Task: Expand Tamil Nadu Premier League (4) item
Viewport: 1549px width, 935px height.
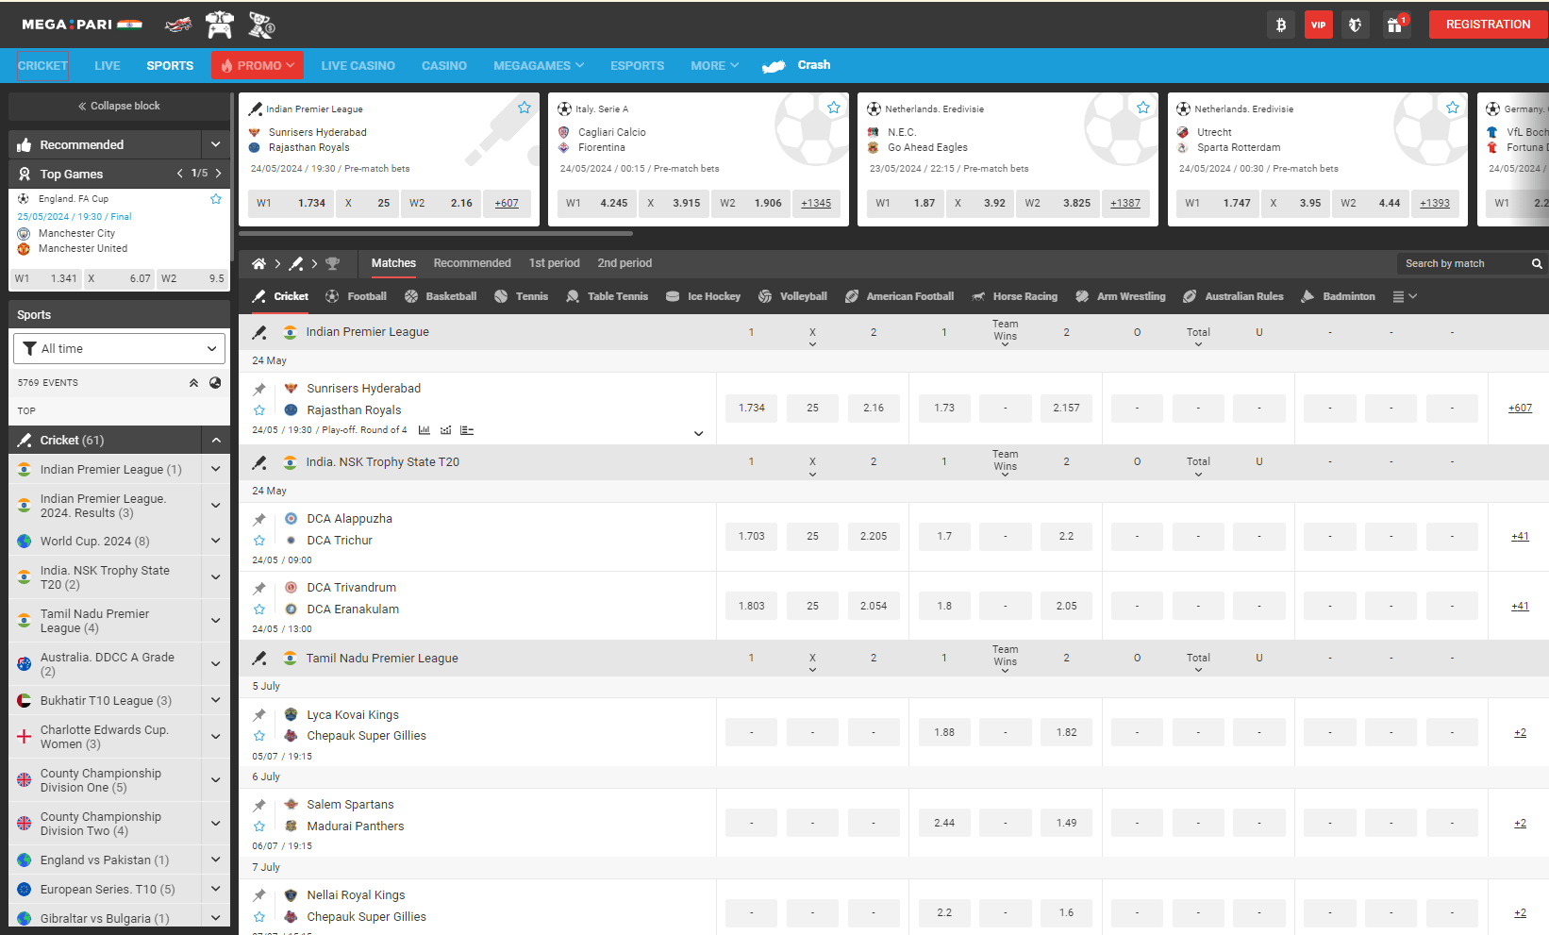Action: coord(216,621)
